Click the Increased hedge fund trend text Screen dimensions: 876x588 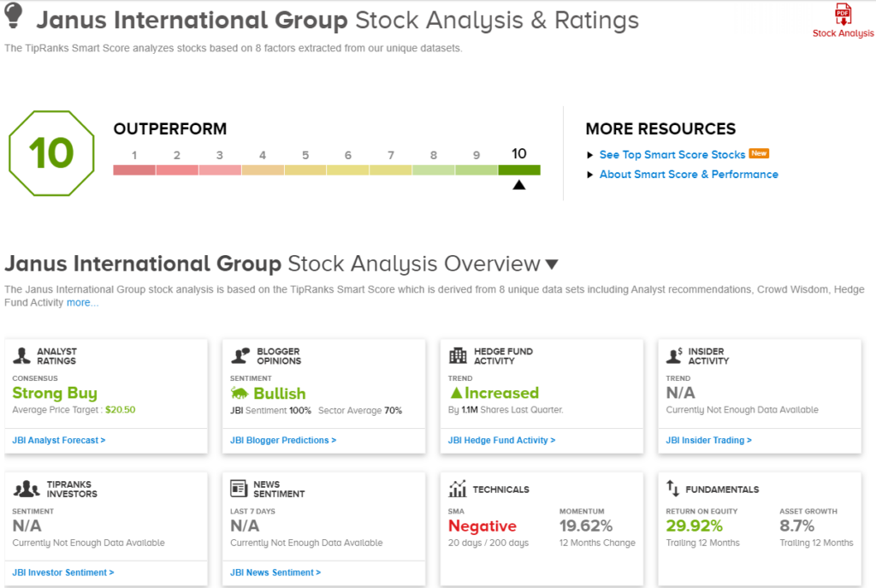coord(501,393)
